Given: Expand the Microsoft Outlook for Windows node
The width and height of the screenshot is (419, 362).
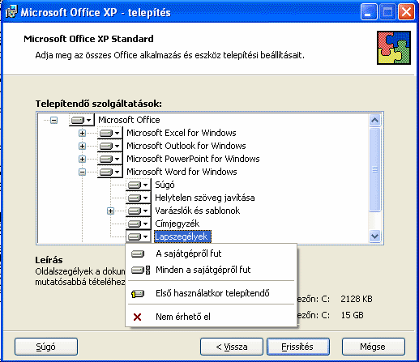Looking at the screenshot, I should coord(82,146).
